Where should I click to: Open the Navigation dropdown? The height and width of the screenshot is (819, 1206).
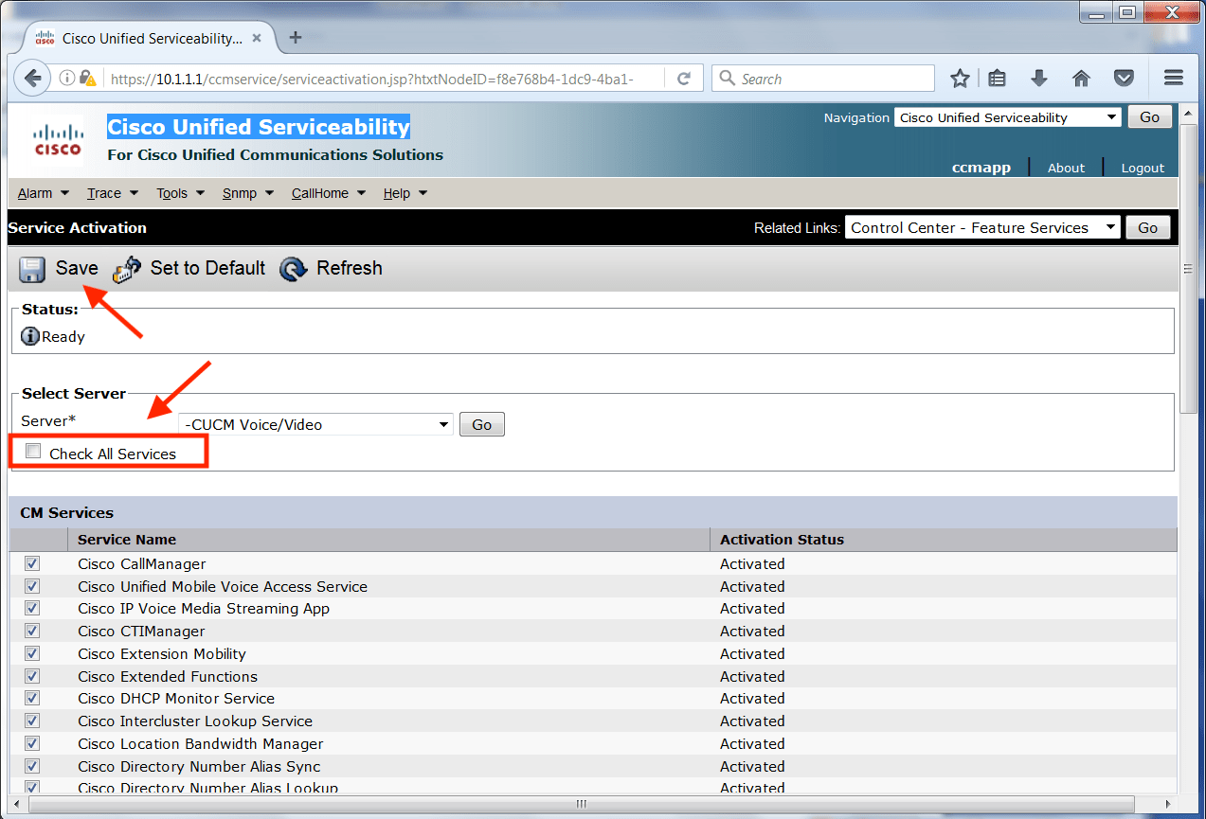click(1008, 117)
